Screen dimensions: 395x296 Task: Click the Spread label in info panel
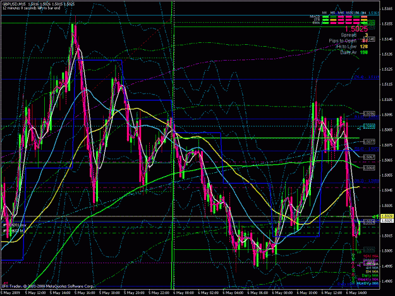coord(348,35)
